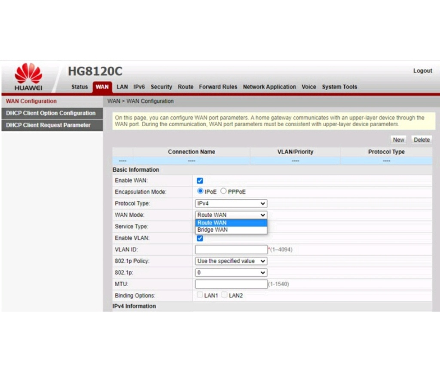This screenshot has height=370, width=440.
Task: Open DHCP Client Request Parameter
Action: coord(52,125)
